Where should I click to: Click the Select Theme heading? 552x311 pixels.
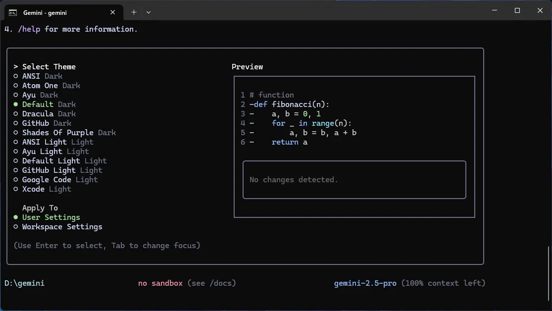click(x=49, y=67)
